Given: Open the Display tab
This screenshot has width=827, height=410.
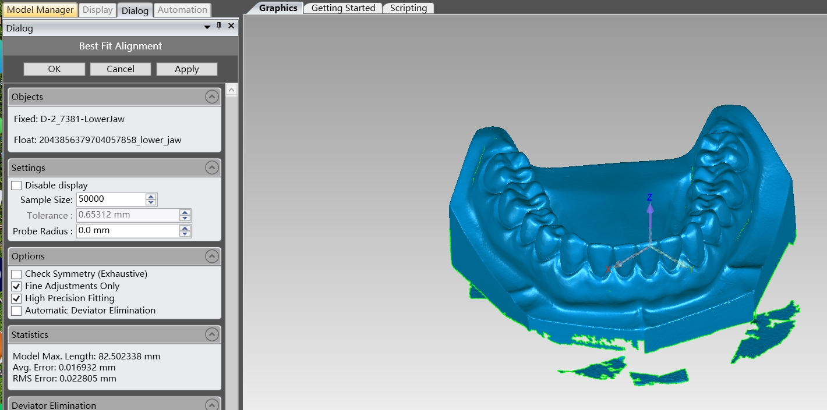Looking at the screenshot, I should click(x=97, y=10).
